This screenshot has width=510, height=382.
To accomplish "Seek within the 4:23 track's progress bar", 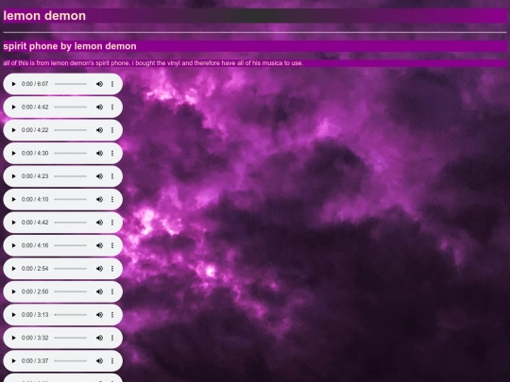I will pyautogui.click(x=71, y=176).
